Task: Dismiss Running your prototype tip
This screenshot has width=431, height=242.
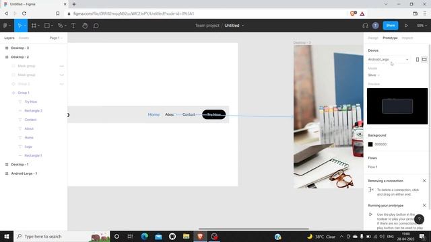Action: point(424,205)
